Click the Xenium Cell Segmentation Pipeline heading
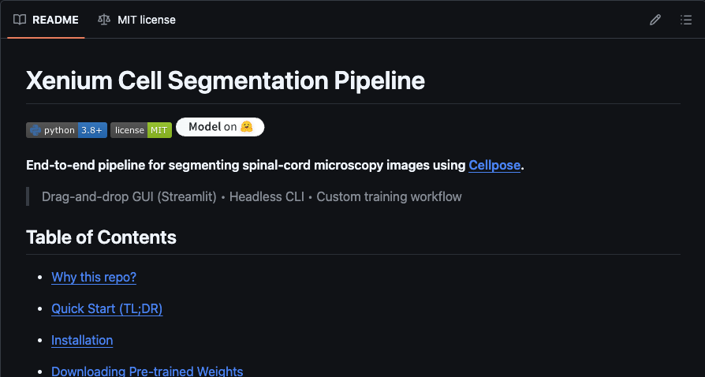This screenshot has height=377, width=705. click(226, 80)
